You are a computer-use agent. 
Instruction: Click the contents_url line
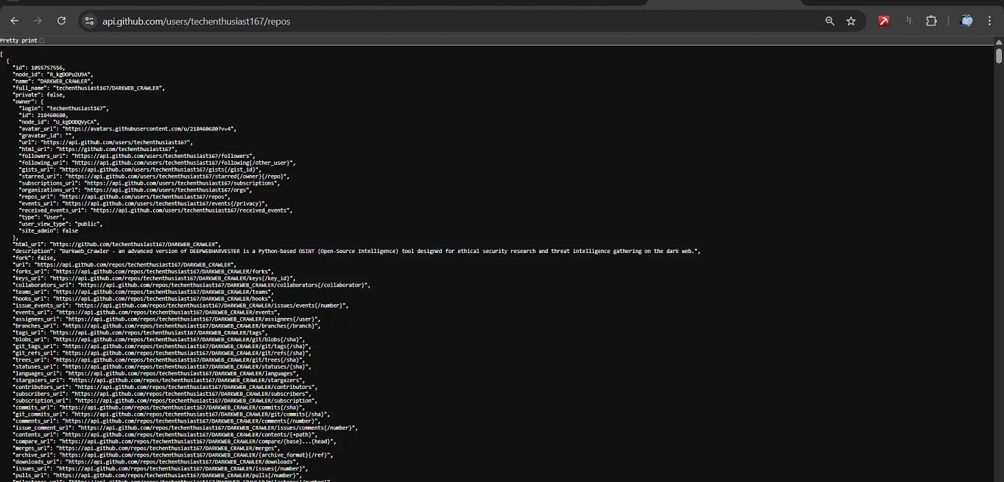165,434
